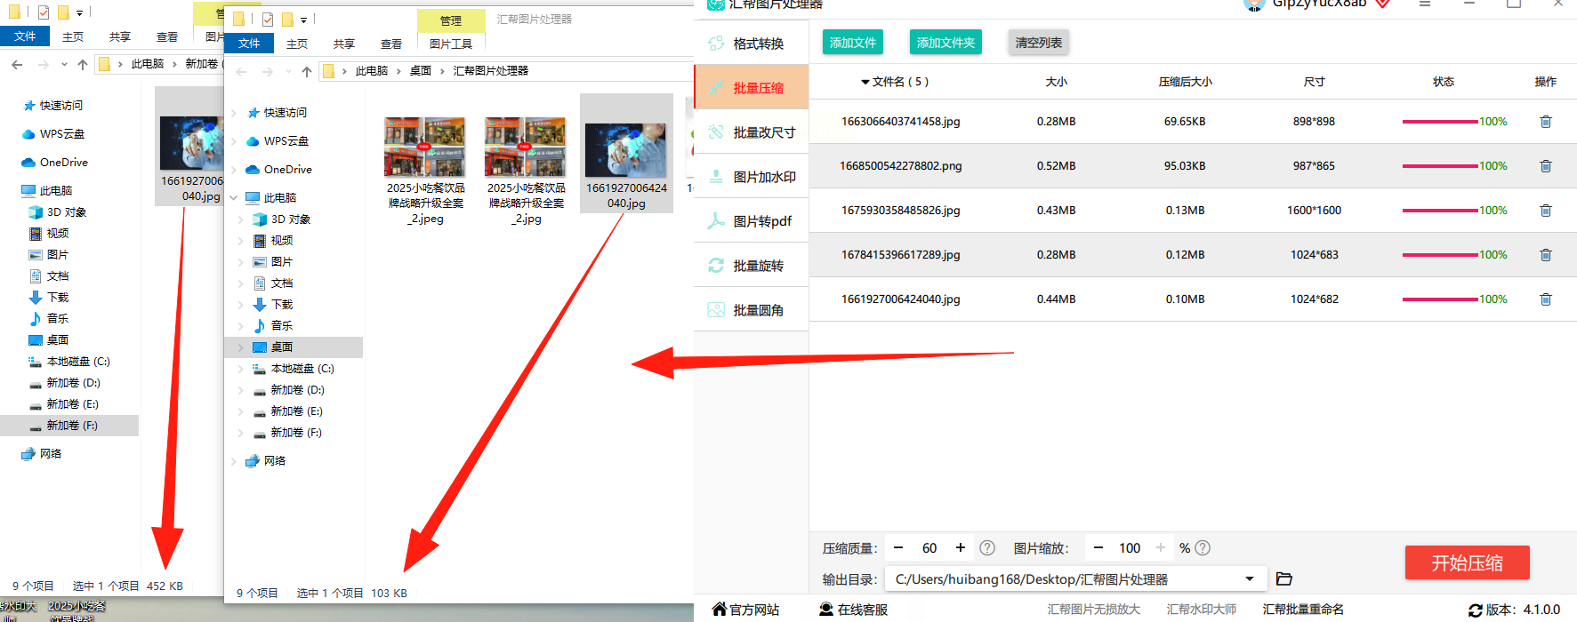The height and width of the screenshot is (622, 1577).
Task: Increase 压缩质量 with the plus button
Action: click(x=961, y=547)
